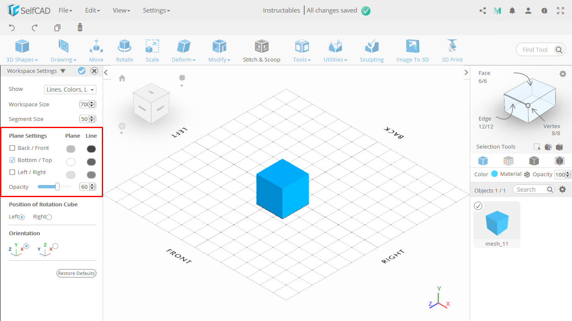Open the Stitch & Scoop tool

[x=261, y=51]
